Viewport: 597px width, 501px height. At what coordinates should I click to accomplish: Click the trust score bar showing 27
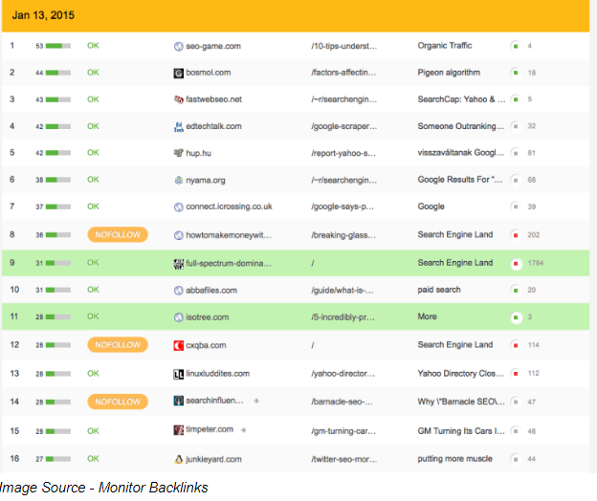57,459
